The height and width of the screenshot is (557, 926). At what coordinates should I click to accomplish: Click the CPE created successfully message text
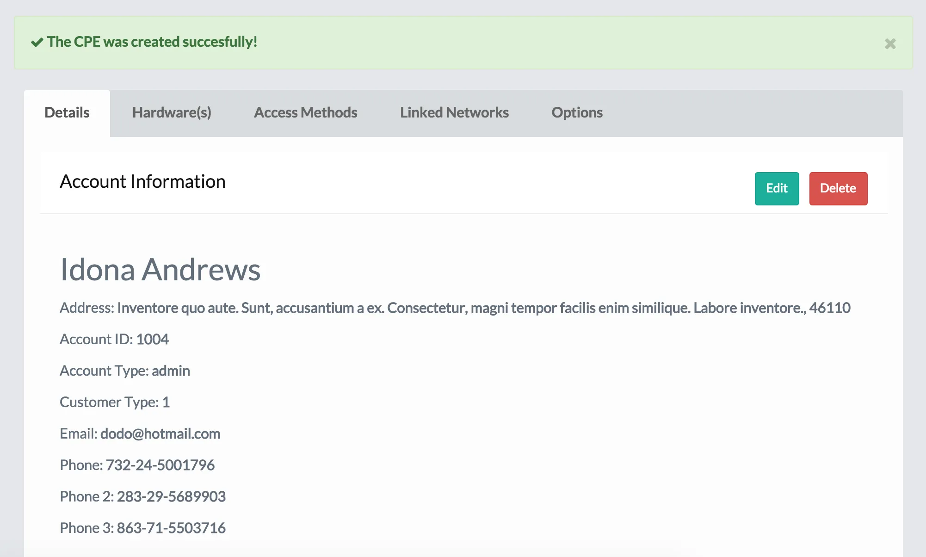coord(152,42)
